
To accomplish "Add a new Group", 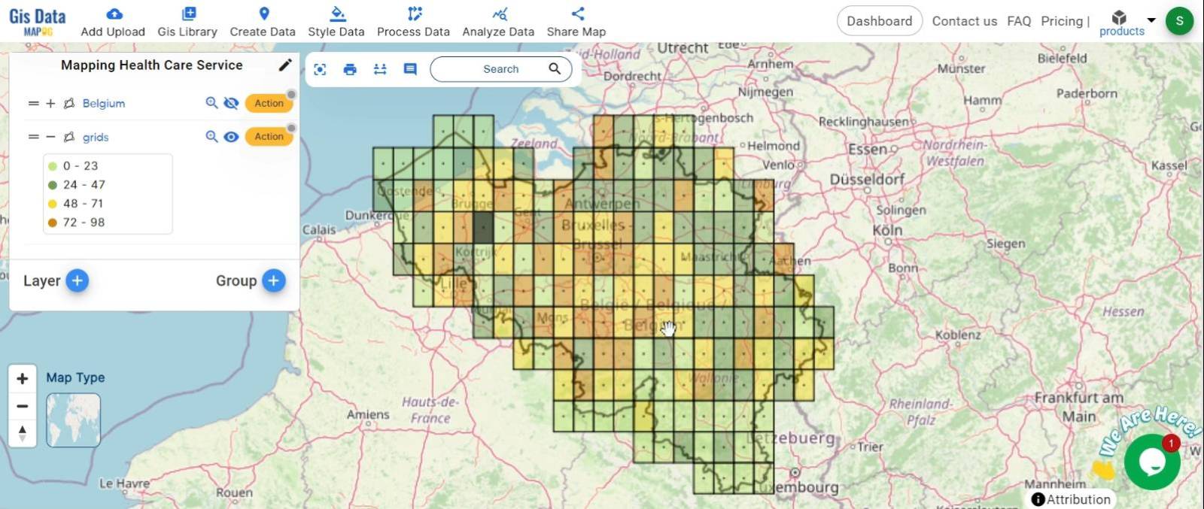I will [x=274, y=280].
